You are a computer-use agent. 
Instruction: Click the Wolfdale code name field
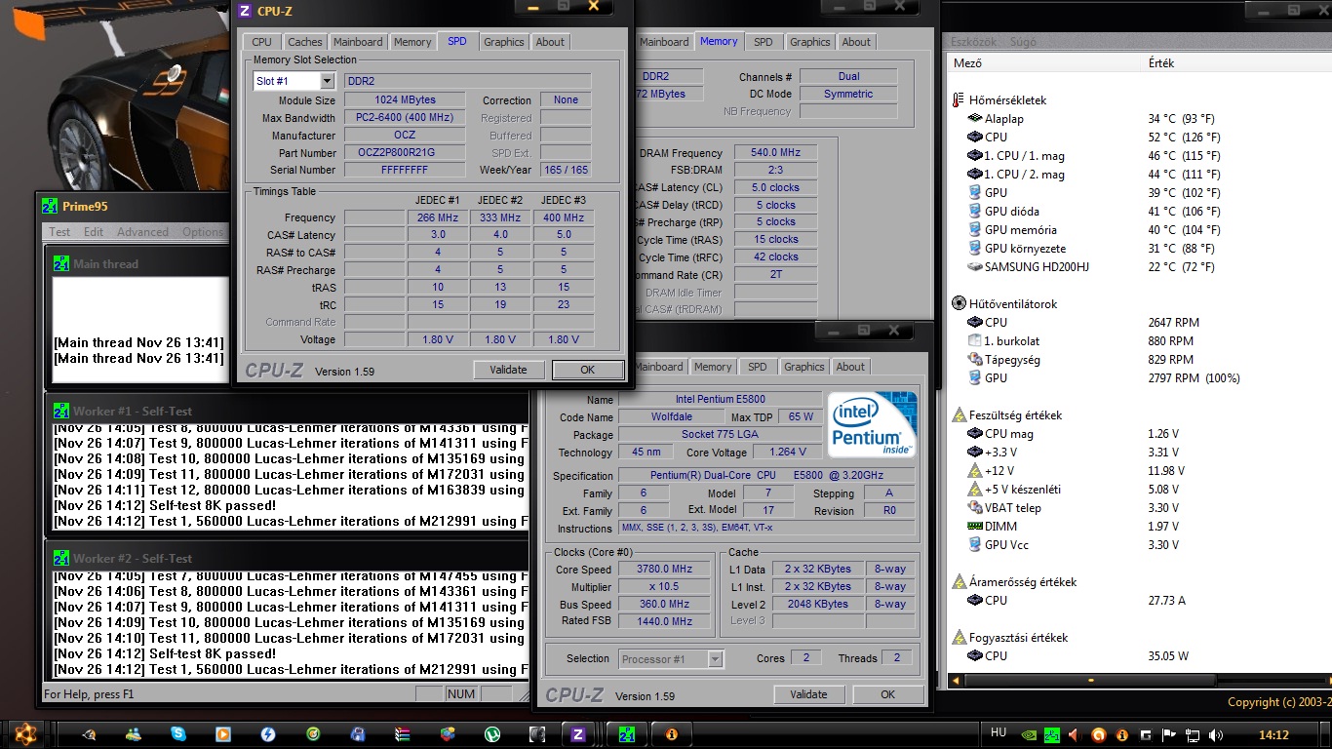pyautogui.click(x=671, y=417)
